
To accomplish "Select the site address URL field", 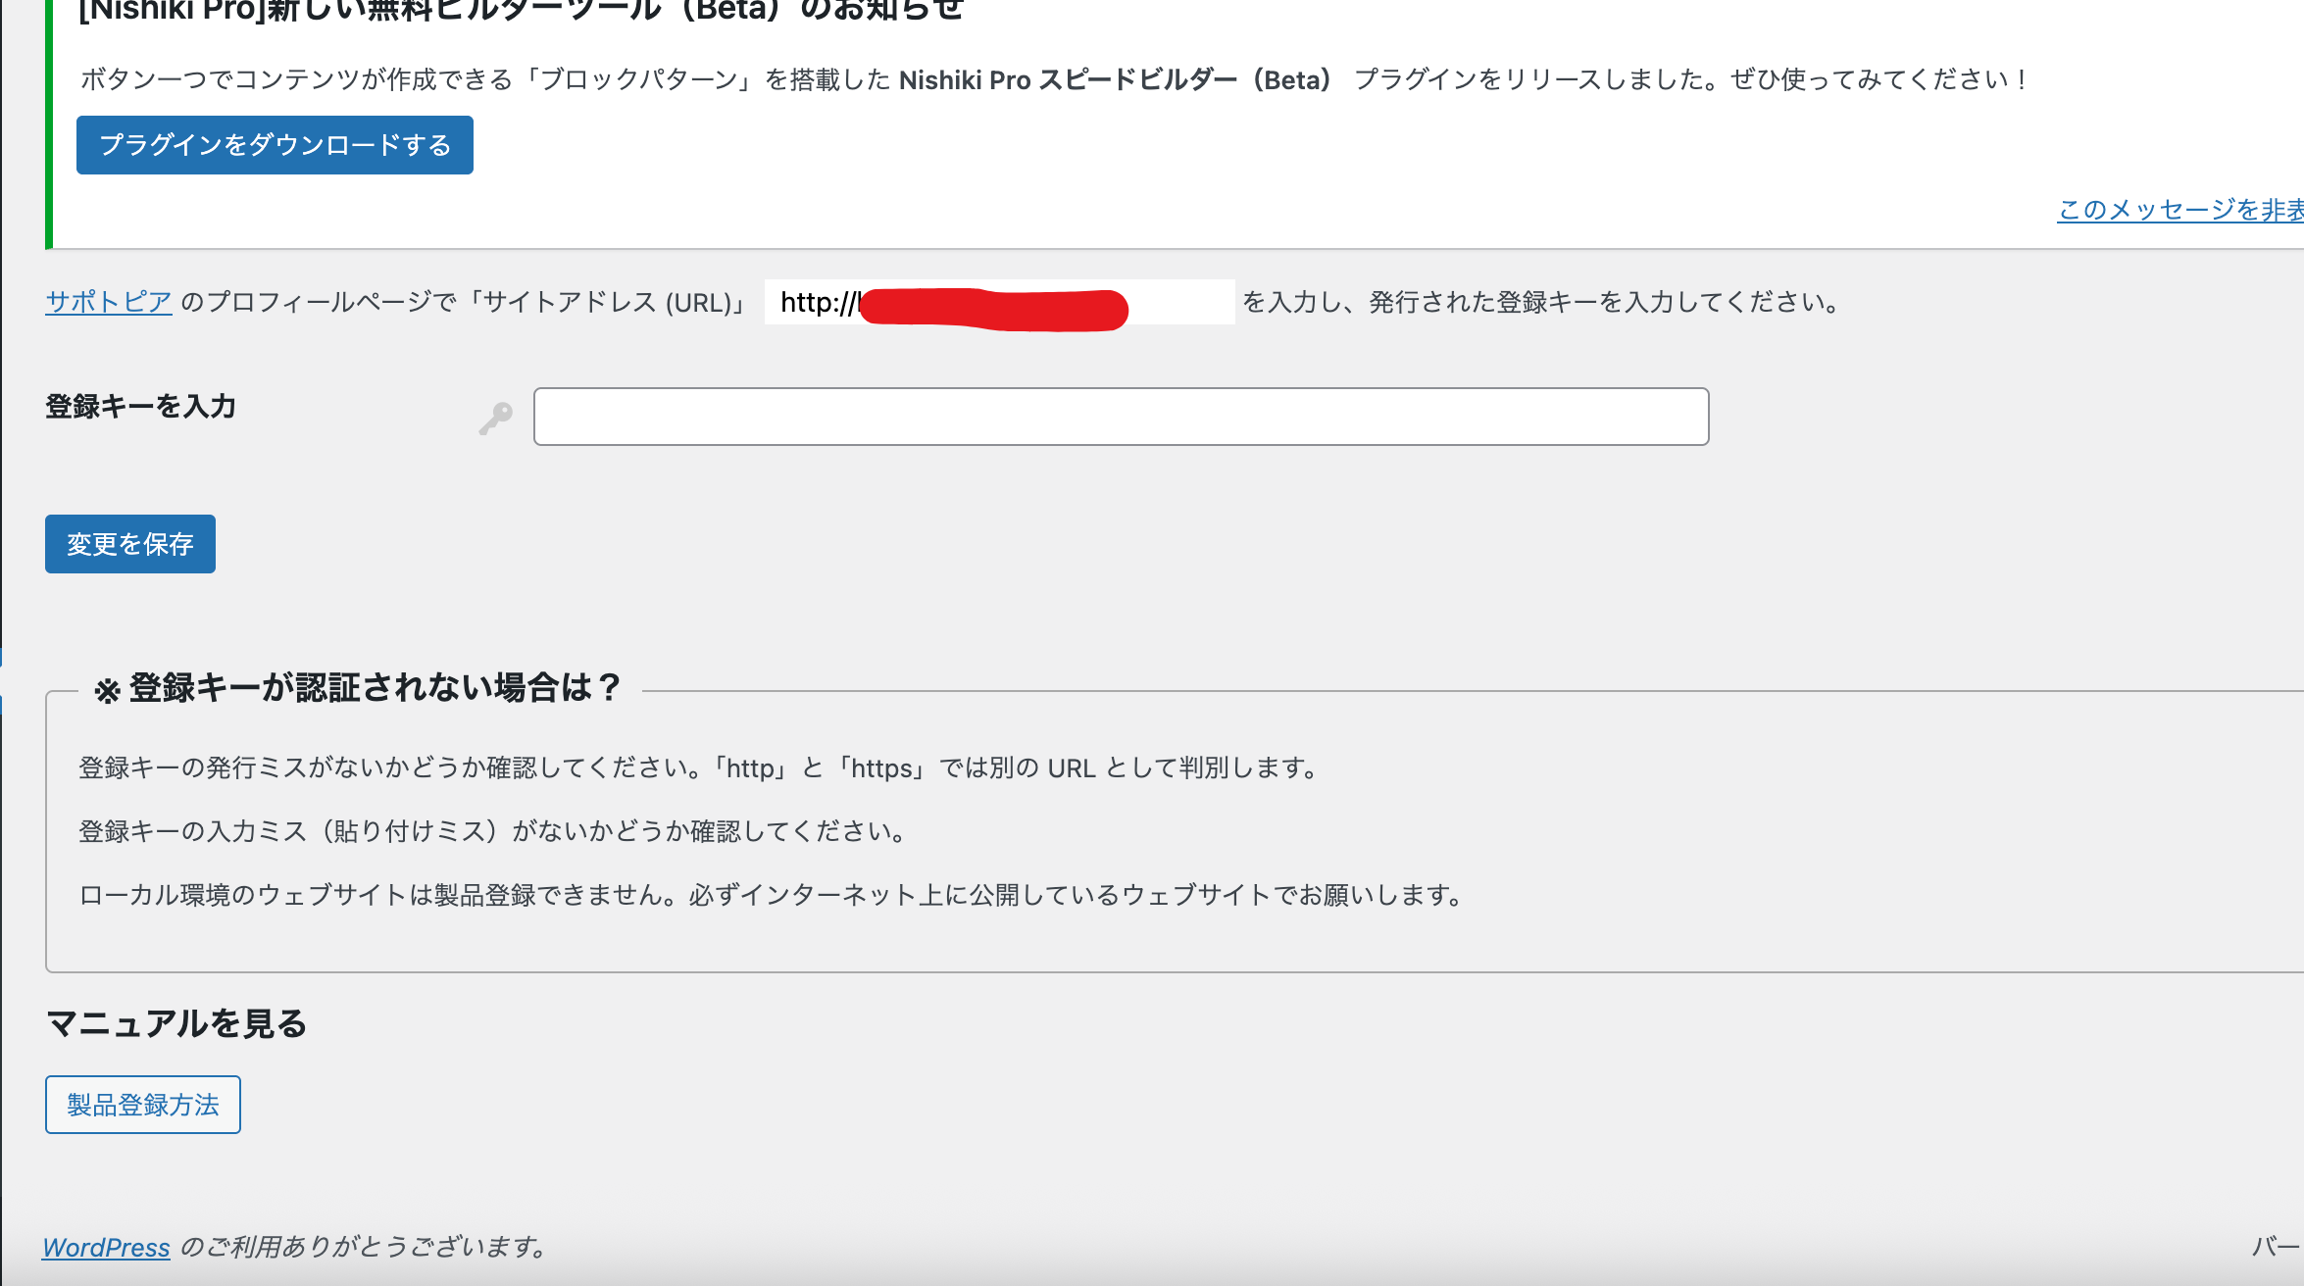I will (999, 302).
